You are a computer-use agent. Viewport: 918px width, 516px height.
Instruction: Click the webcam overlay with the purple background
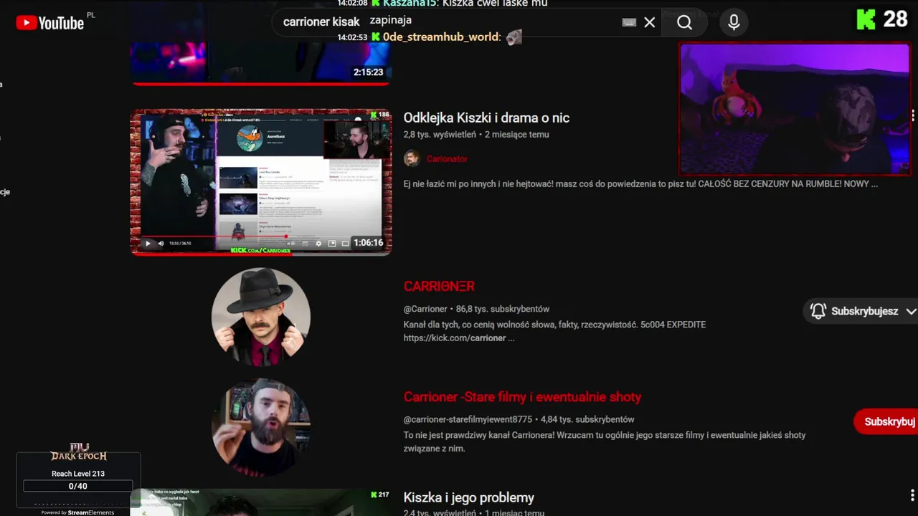tap(795, 108)
